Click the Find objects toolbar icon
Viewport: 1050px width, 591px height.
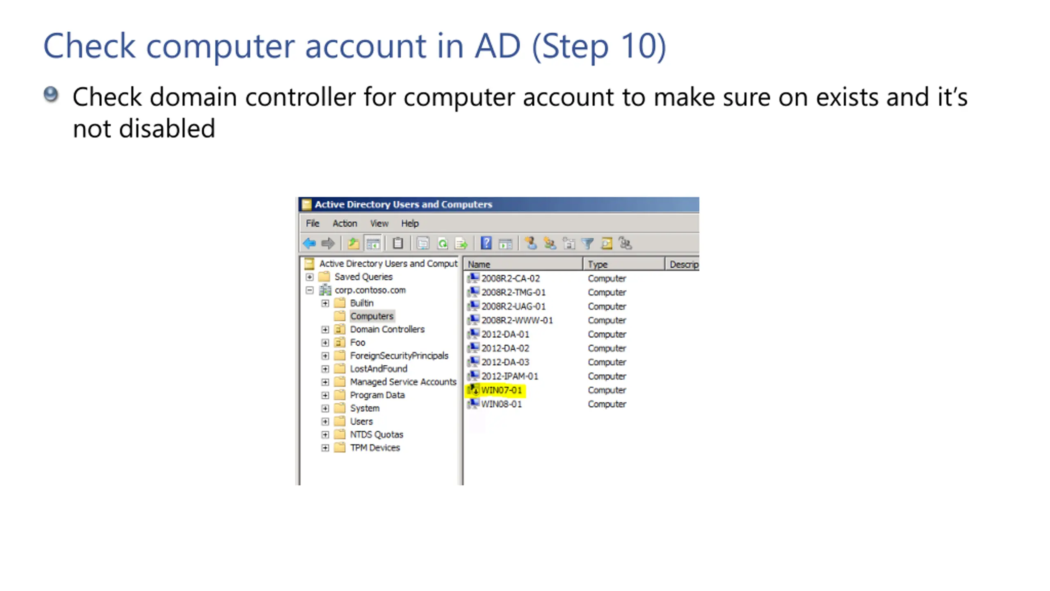[x=607, y=243]
